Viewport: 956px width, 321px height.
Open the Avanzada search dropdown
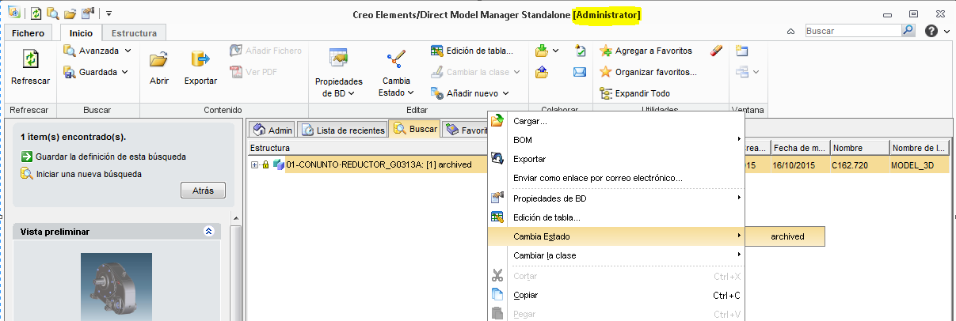[x=97, y=51]
